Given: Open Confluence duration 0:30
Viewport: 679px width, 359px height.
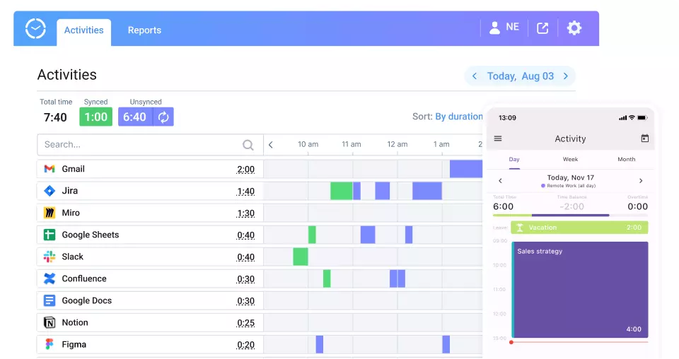Looking at the screenshot, I should (x=245, y=279).
